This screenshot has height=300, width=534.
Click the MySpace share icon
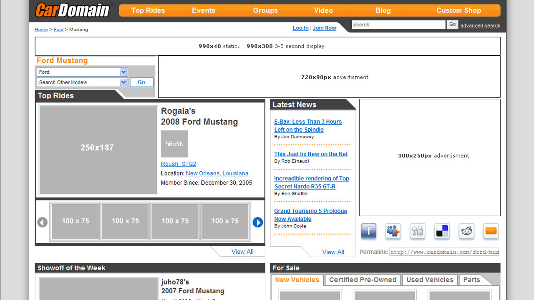pyautogui.click(x=393, y=231)
